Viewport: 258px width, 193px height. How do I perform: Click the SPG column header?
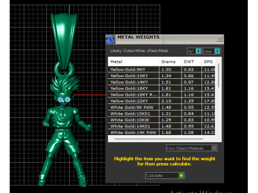(x=208, y=62)
